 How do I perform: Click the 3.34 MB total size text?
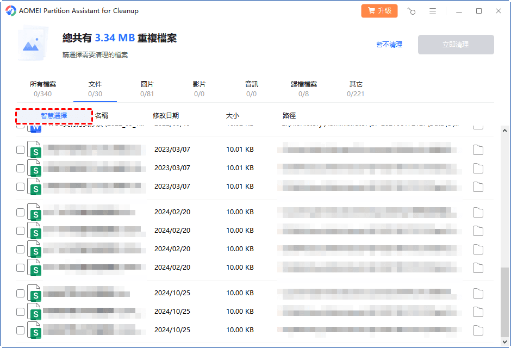click(115, 38)
